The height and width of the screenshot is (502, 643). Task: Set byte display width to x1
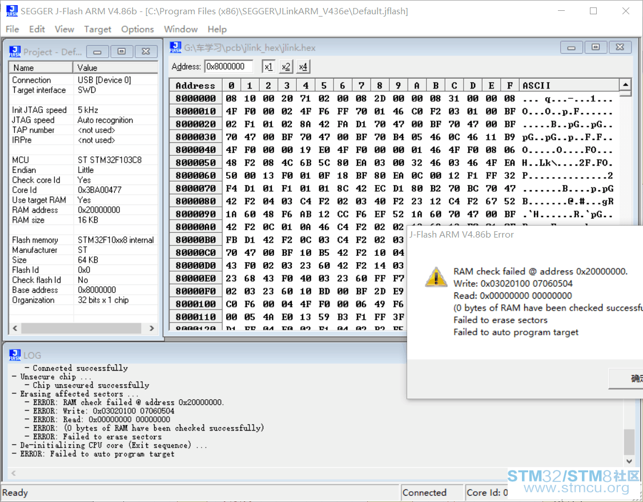[268, 66]
